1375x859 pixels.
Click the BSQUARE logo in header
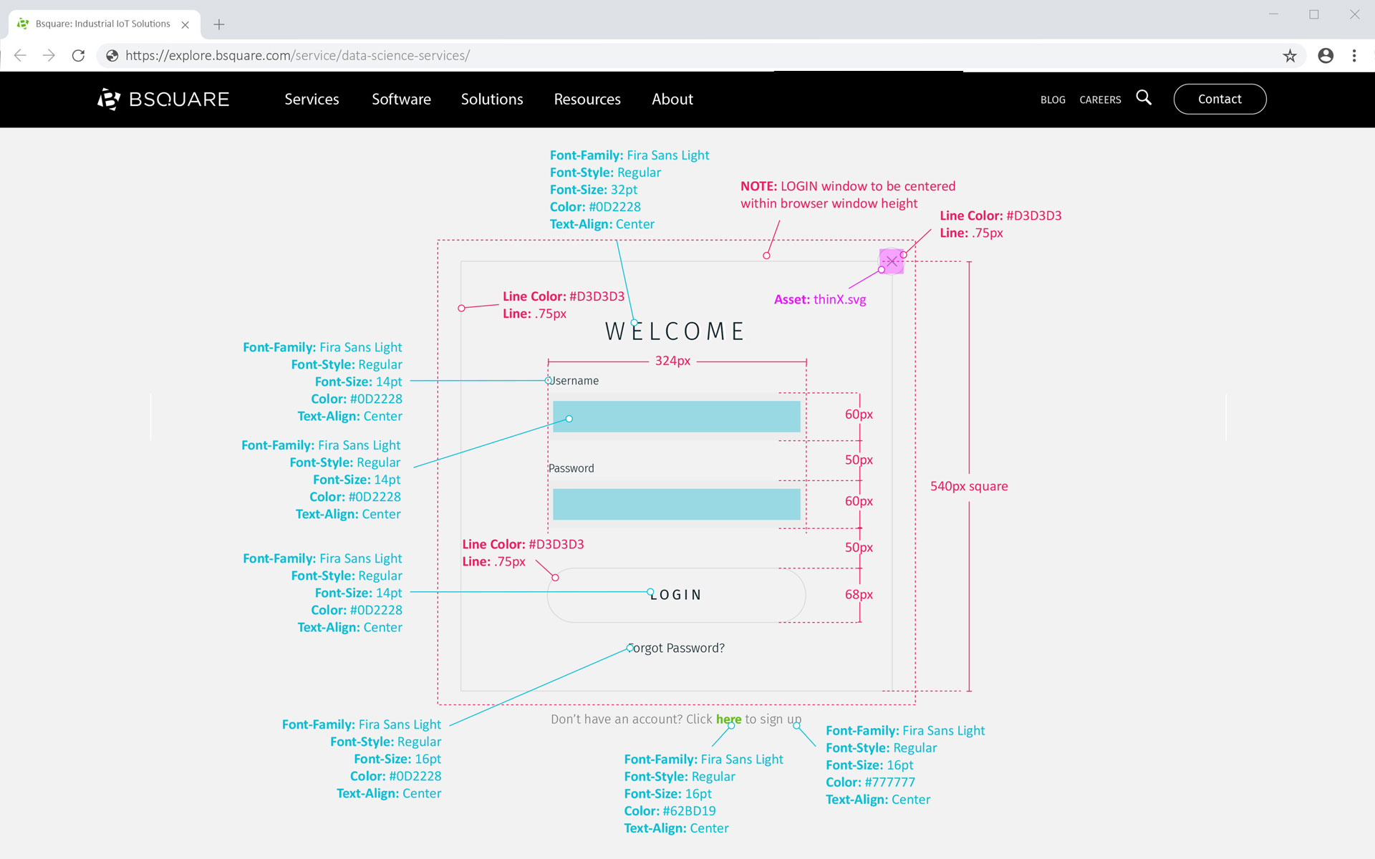(x=163, y=99)
